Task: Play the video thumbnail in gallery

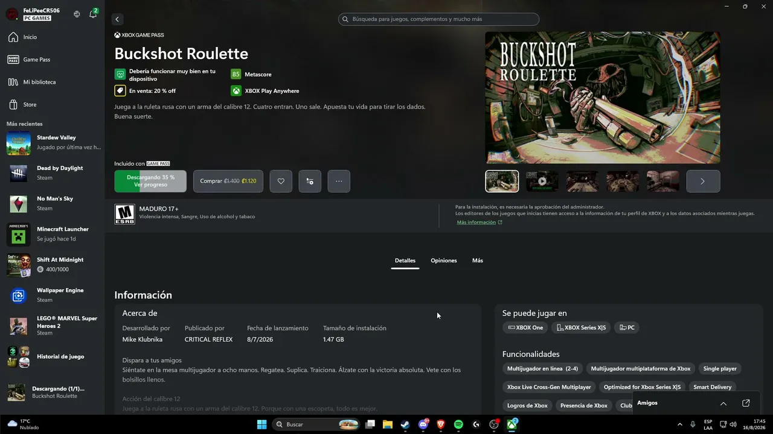Action: click(542, 181)
